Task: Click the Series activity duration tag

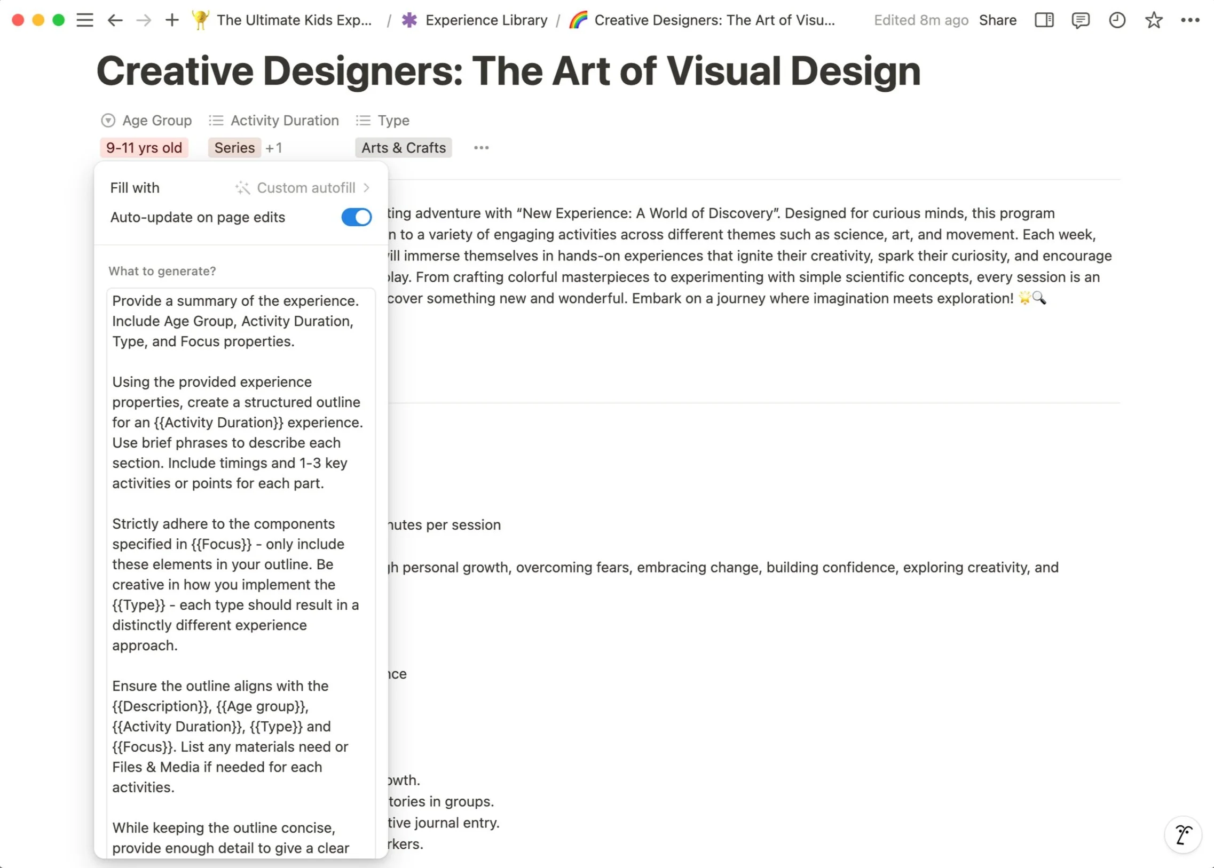Action: point(234,148)
